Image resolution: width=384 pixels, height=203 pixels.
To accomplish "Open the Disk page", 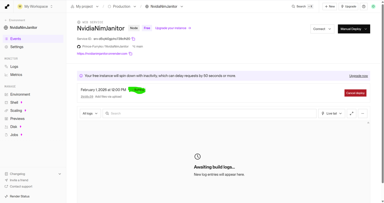I will tap(33, 127).
